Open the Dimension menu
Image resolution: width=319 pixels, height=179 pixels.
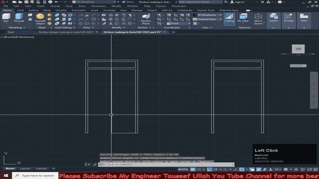pyautogui.click(x=99, y=6)
